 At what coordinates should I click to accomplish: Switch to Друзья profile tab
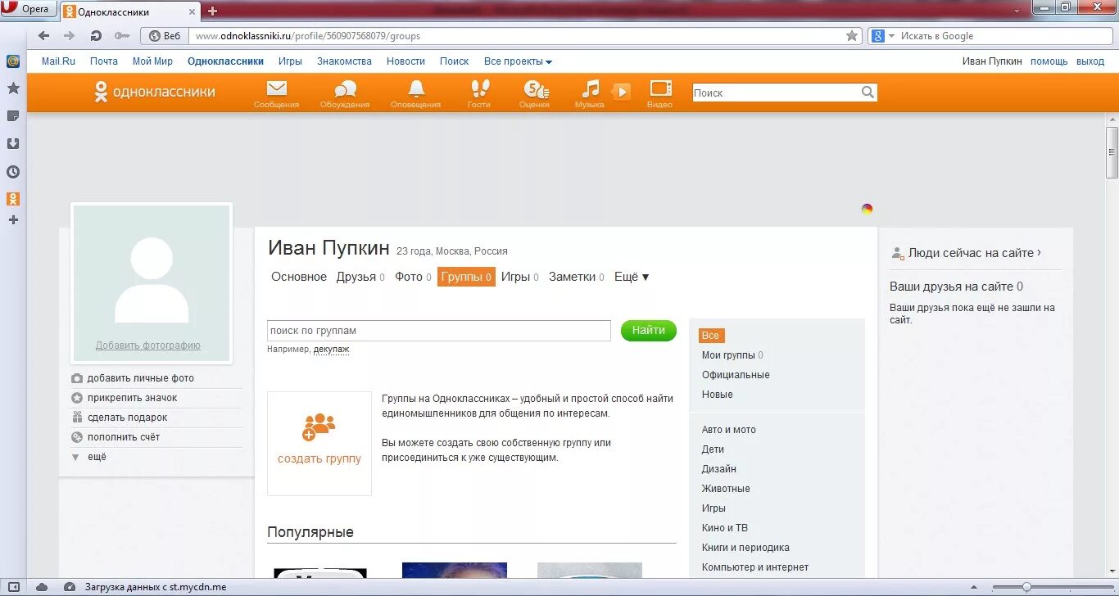360,277
